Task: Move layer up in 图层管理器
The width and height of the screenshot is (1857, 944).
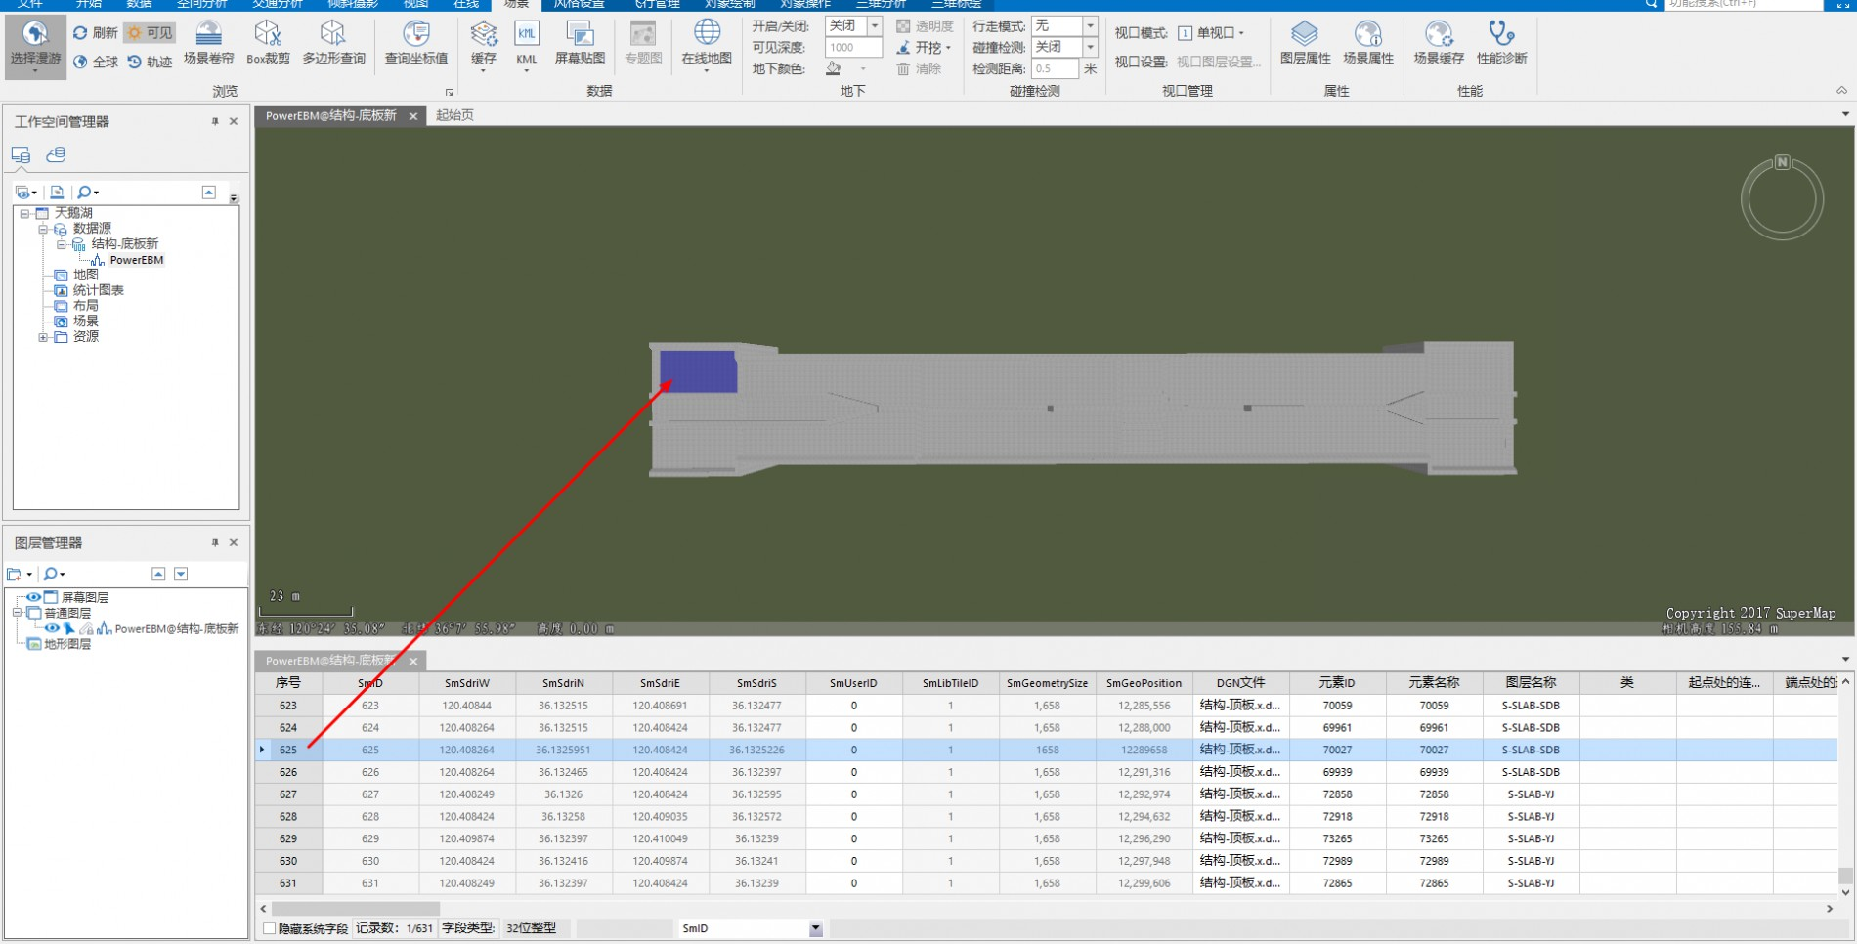Action: 158,574
